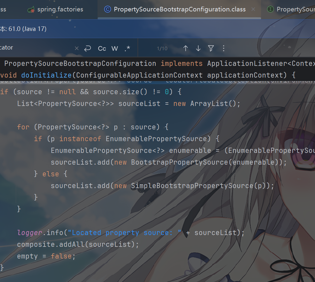Click 'composite.addAll(sourceList)' line
This screenshot has height=282, width=315.
point(78,244)
